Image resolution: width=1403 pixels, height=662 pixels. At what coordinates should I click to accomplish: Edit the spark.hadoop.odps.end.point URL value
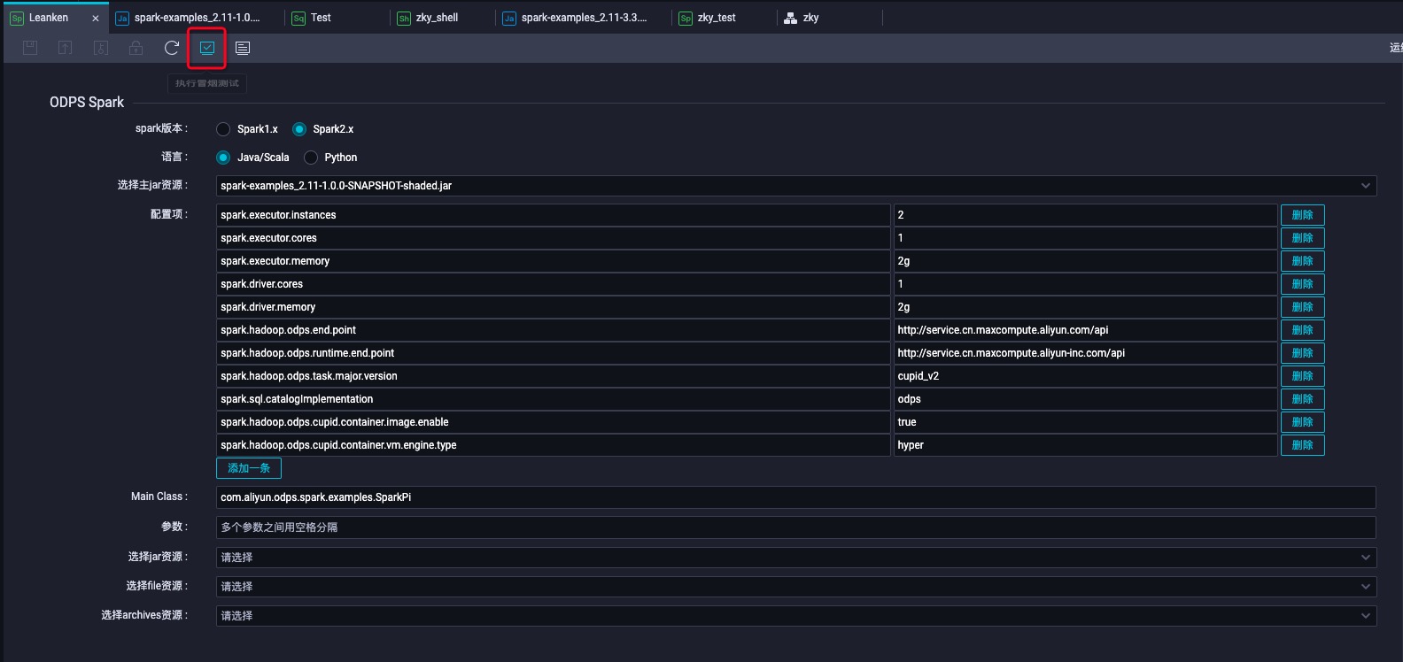[1086, 330]
